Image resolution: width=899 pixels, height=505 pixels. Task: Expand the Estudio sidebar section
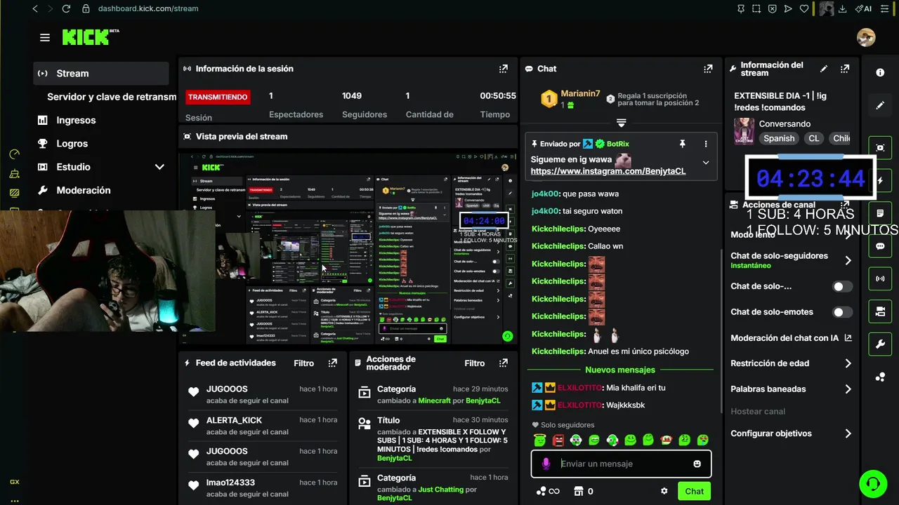click(159, 167)
